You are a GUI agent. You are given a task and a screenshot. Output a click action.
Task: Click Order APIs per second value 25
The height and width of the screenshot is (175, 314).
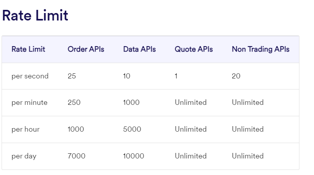(x=72, y=76)
